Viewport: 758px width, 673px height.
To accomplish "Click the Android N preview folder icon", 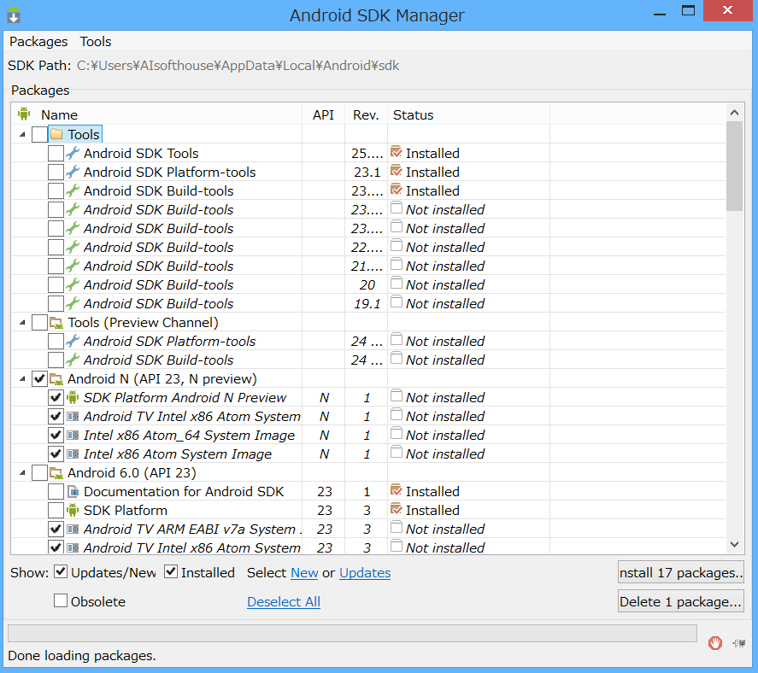I will tap(56, 378).
